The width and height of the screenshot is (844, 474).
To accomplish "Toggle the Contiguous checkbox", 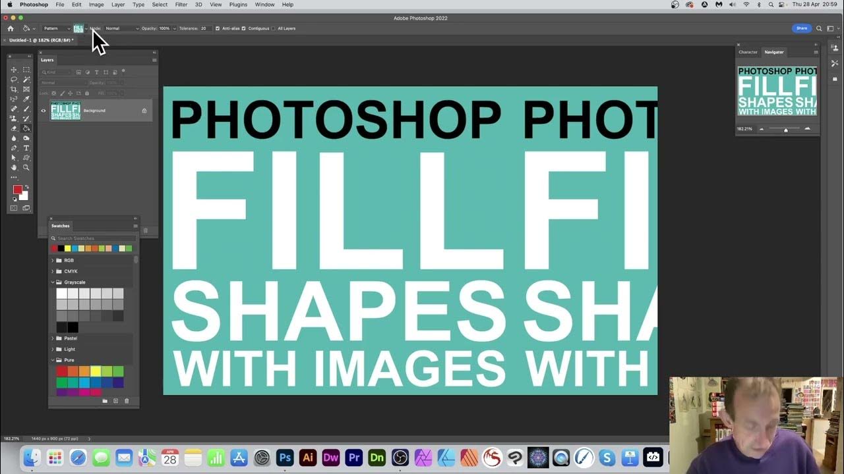I will (243, 28).
